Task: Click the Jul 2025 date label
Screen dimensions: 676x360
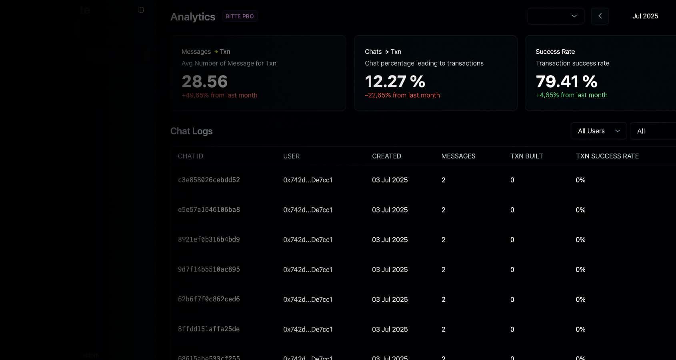Action: pyautogui.click(x=645, y=16)
